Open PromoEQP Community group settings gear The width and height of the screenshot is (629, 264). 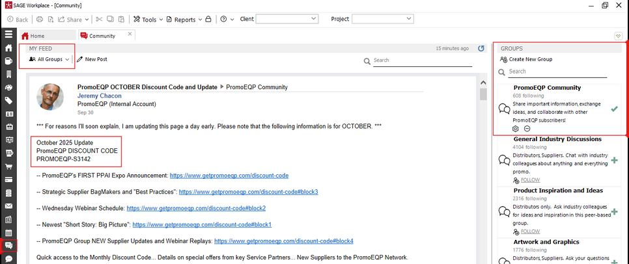(x=516, y=129)
